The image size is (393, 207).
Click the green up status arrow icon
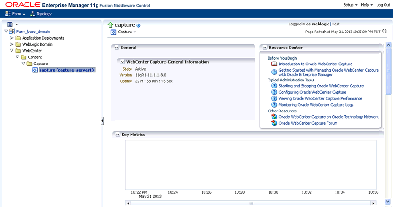tap(111, 25)
